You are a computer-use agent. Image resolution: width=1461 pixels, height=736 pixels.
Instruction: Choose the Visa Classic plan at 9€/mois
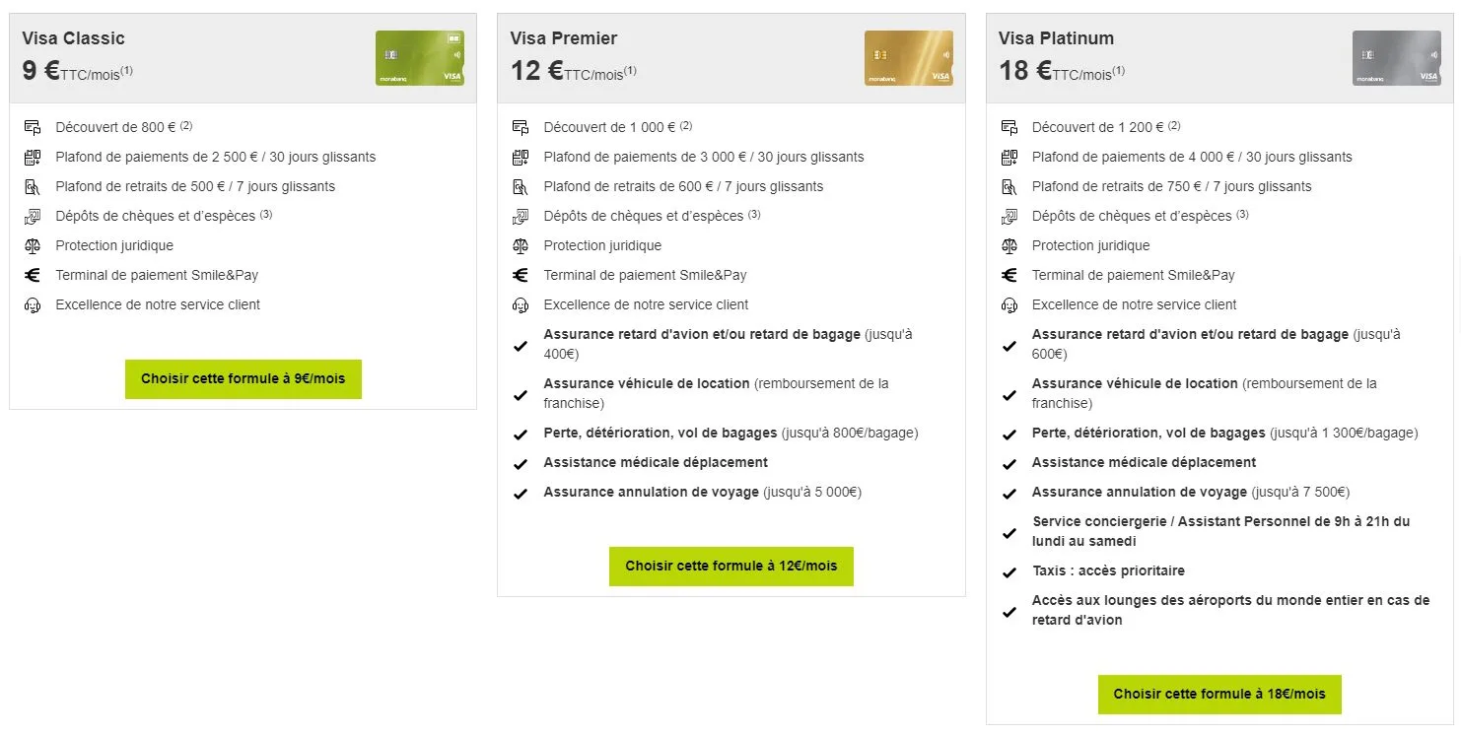(243, 379)
